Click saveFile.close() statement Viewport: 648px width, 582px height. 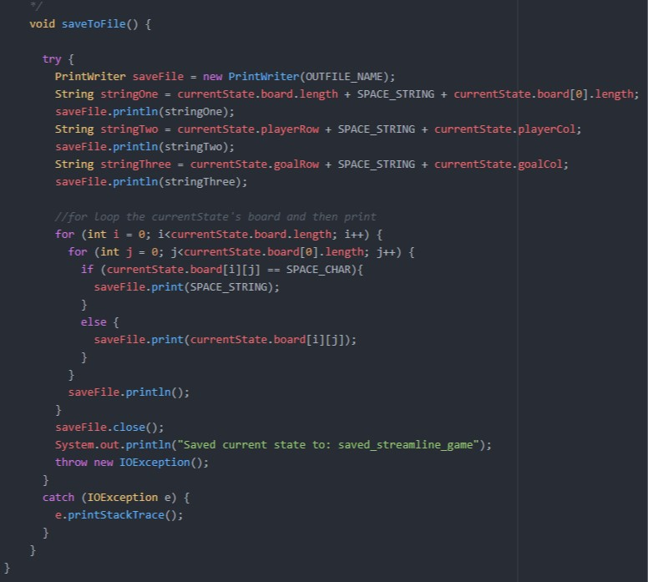pos(109,428)
